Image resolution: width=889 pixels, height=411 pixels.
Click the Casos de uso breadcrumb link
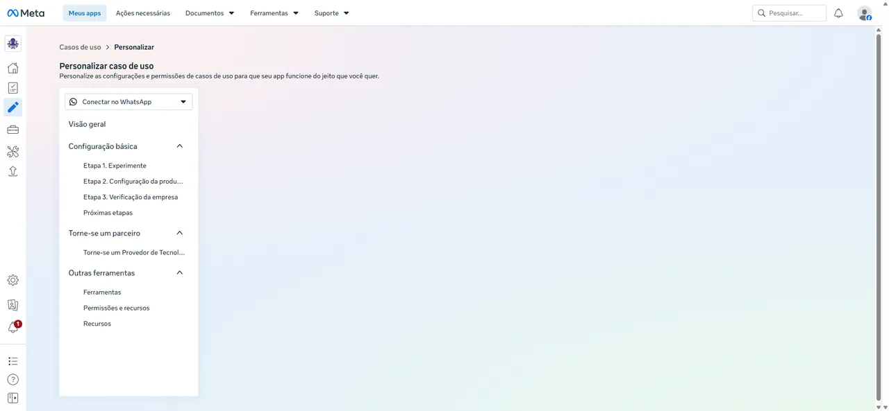click(80, 47)
